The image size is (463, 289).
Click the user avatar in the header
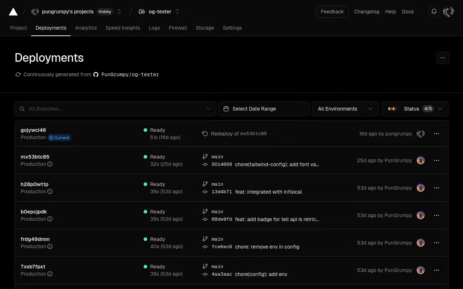point(449,12)
